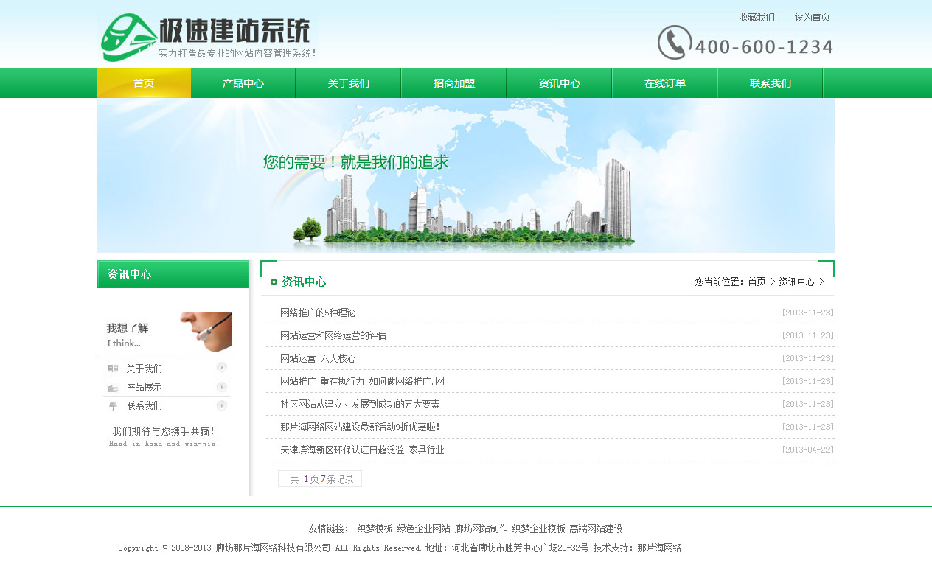Click arrow button on 联系我们 sidebar row

point(222,405)
